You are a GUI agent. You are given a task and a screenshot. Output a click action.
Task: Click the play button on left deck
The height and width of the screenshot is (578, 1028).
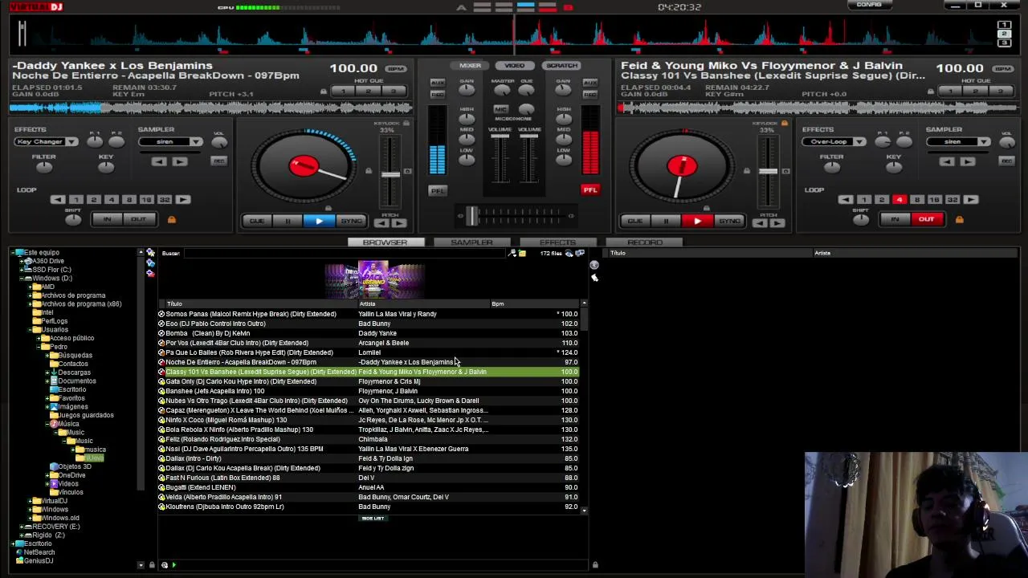[319, 221]
